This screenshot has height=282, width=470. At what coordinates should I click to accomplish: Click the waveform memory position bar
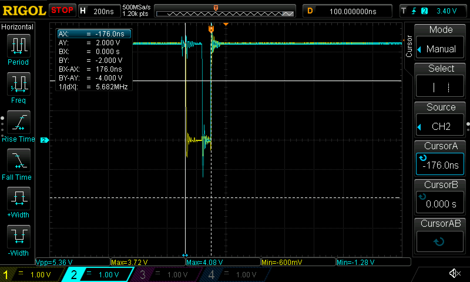[x=225, y=14]
